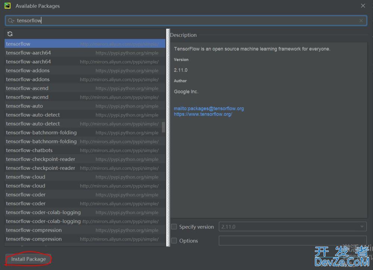
Task: Click the TensorFlow description sentence
Action: pyautogui.click(x=252, y=49)
